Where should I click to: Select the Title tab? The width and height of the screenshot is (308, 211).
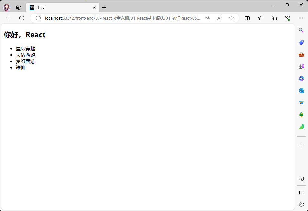coord(60,8)
